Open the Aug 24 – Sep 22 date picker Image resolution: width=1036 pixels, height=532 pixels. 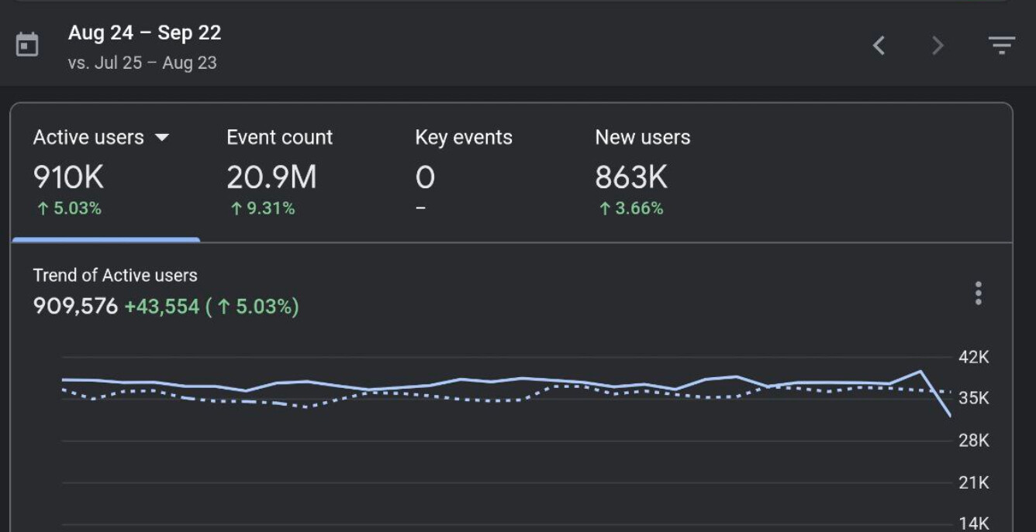click(144, 33)
